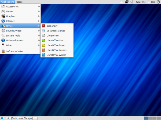Click the Sound & Video headphones icon
The width and height of the screenshot is (161, 120).
click(x=3, y=31)
